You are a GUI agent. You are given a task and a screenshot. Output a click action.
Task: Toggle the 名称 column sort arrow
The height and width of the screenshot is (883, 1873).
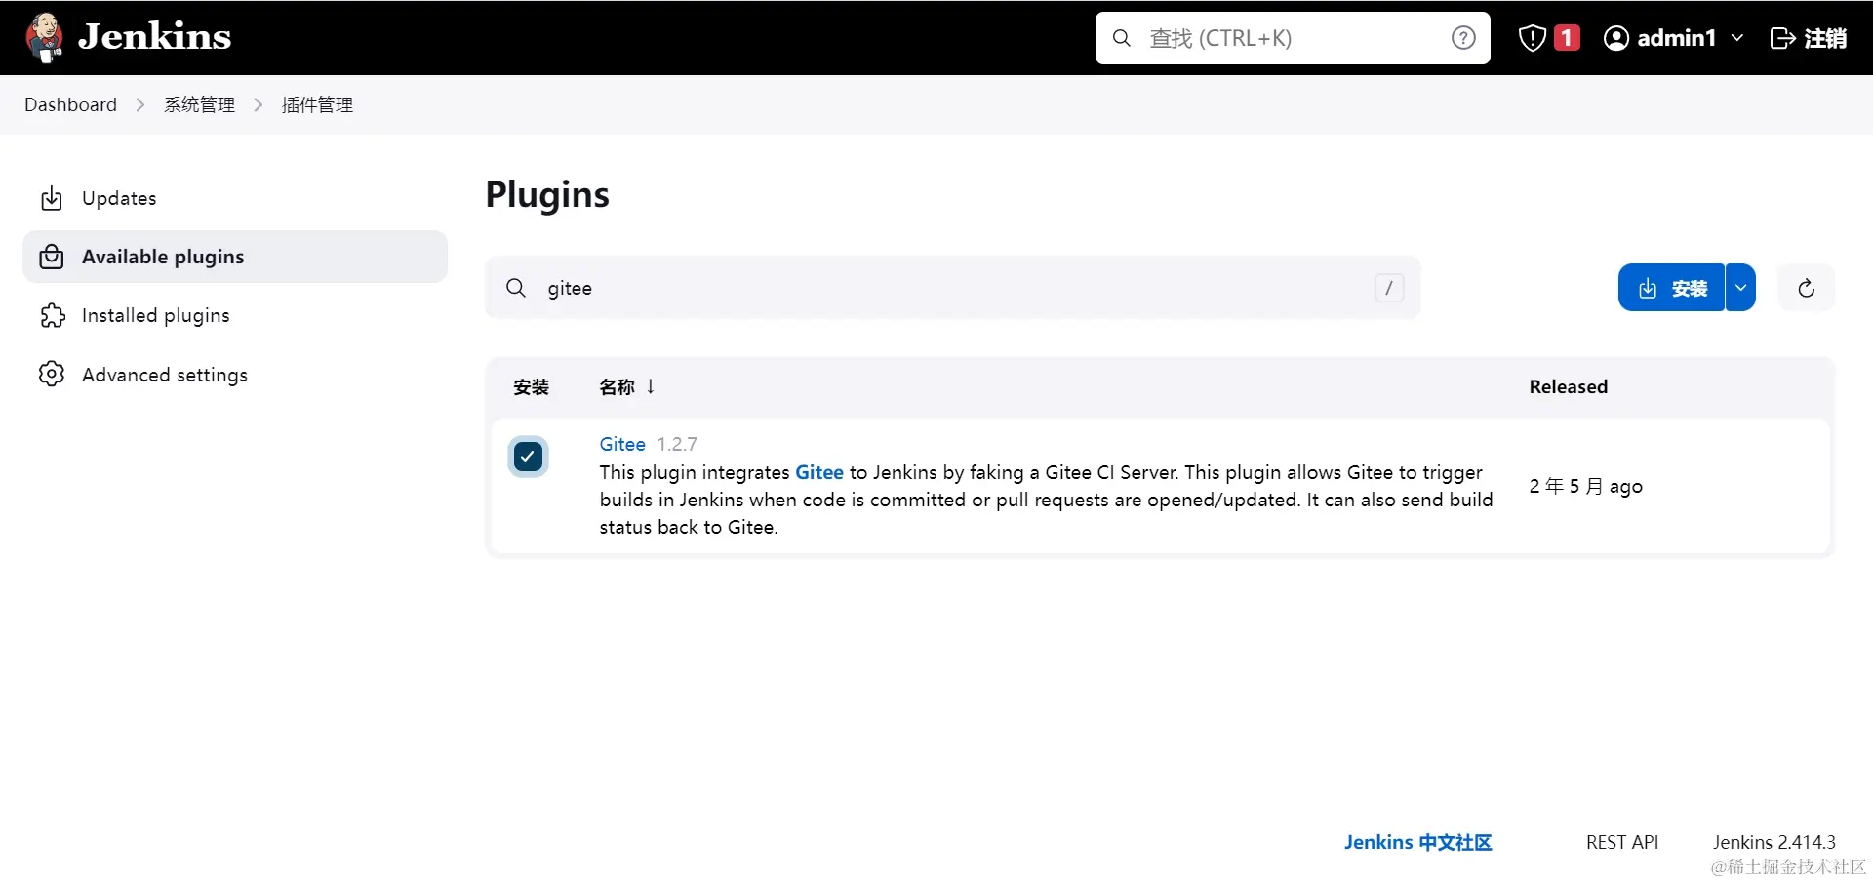(x=650, y=386)
